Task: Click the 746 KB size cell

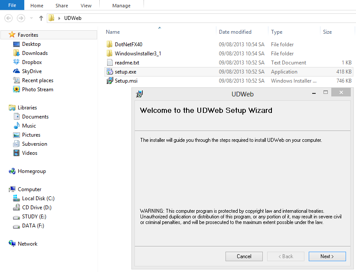Action: 344,81
